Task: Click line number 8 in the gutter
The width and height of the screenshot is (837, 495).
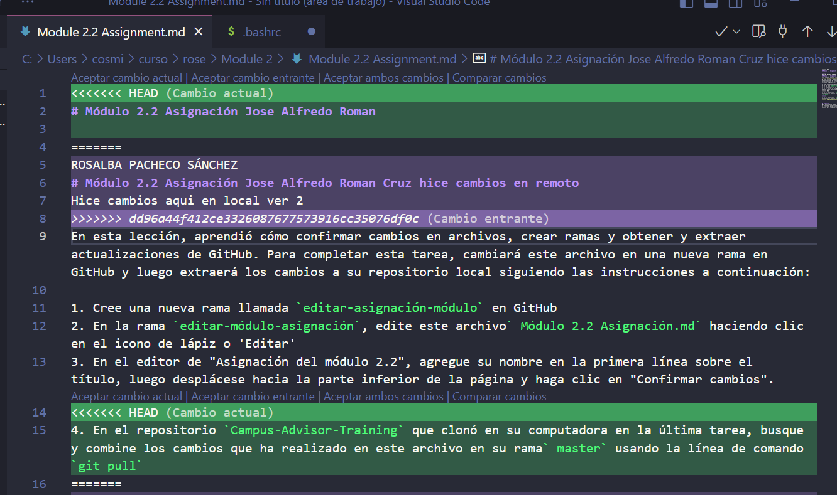Action: [42, 218]
